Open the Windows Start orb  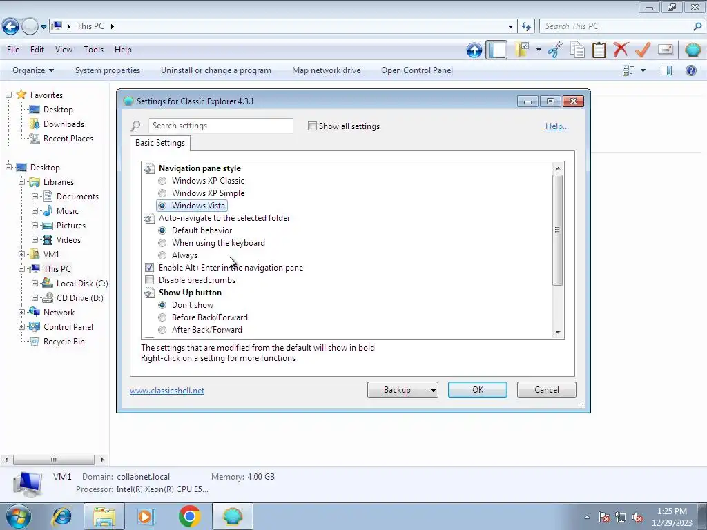pos(18,516)
